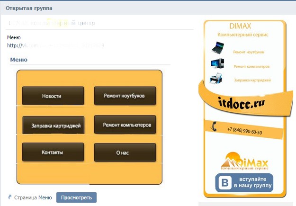Click the Компьютерный сервис banner subtitle
This screenshot has height=206, width=296.
click(243, 35)
